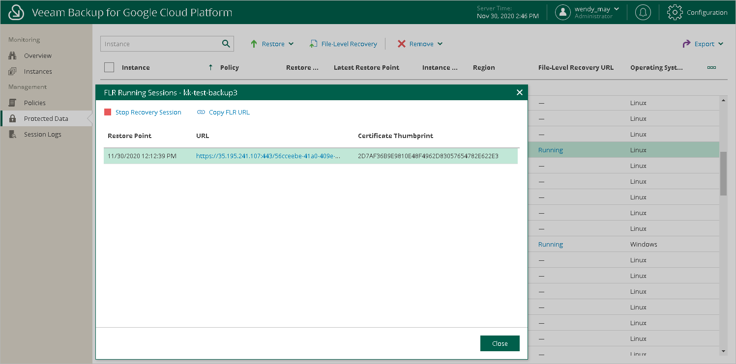Click the Stop Recovery Session link
Image resolution: width=736 pixels, height=364 pixels.
pos(148,112)
